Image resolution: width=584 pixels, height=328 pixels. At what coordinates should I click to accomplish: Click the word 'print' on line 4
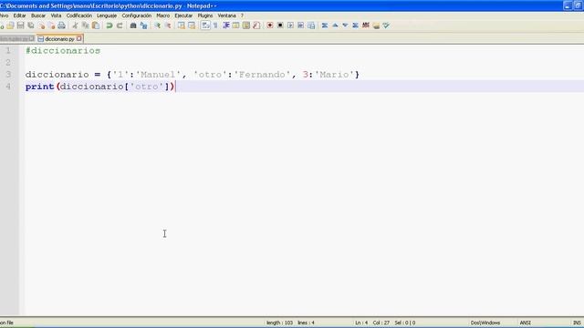(x=40, y=87)
